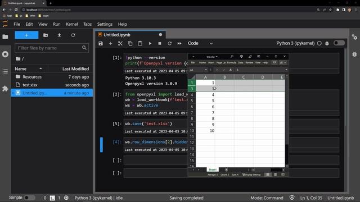Click Ln 1, Col 35 in status bar
The width and height of the screenshot is (360, 202).
(x=311, y=198)
